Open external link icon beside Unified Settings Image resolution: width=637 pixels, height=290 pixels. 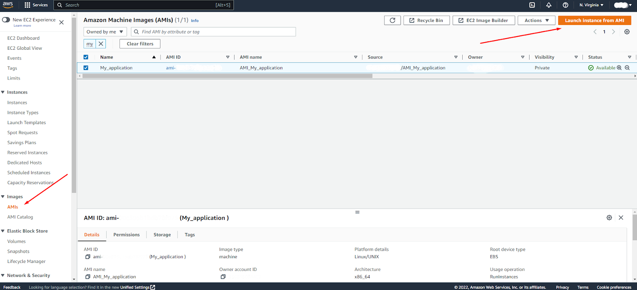(x=153, y=287)
